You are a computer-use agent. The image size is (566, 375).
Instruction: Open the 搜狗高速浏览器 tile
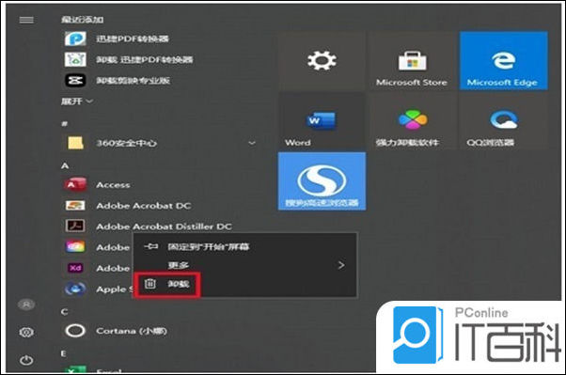click(x=322, y=181)
